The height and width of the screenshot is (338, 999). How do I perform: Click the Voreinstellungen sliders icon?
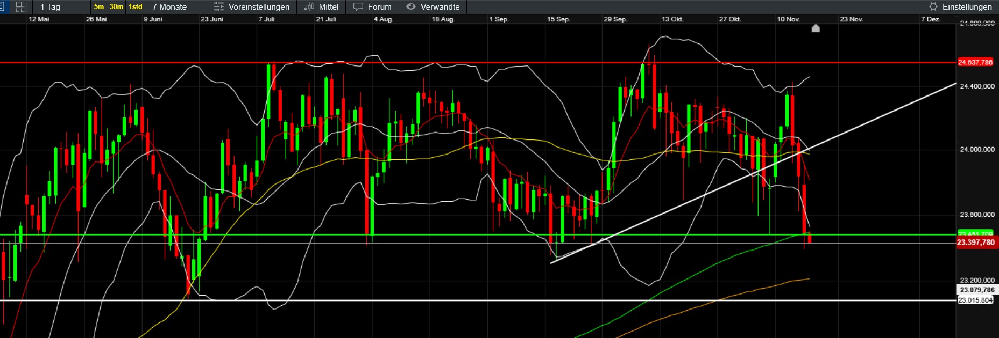[219, 6]
